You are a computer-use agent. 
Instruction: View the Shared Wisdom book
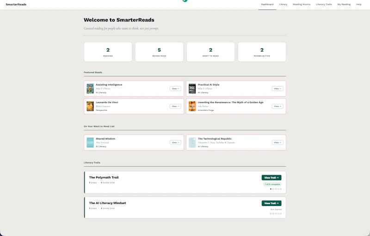point(175,143)
